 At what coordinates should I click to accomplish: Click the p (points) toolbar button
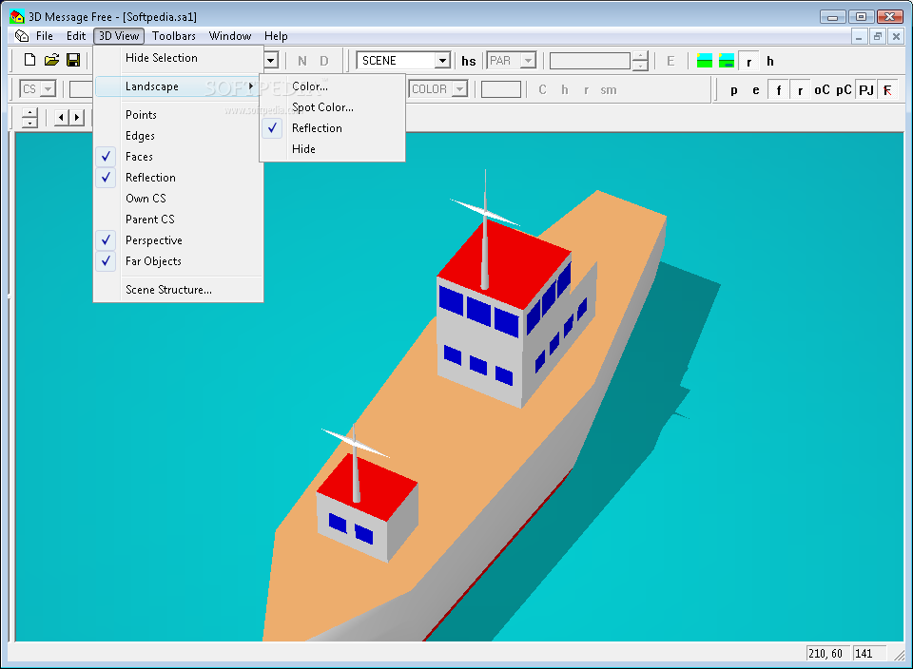[733, 90]
